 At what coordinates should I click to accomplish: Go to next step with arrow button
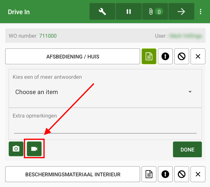pyautogui.click(x=181, y=12)
